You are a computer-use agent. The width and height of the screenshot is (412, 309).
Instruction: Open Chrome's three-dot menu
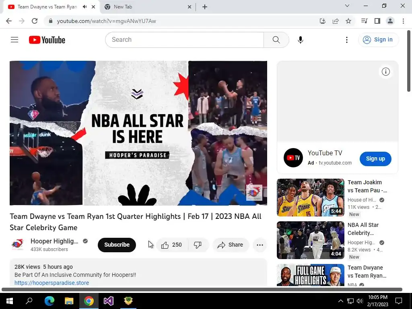pos(403,21)
